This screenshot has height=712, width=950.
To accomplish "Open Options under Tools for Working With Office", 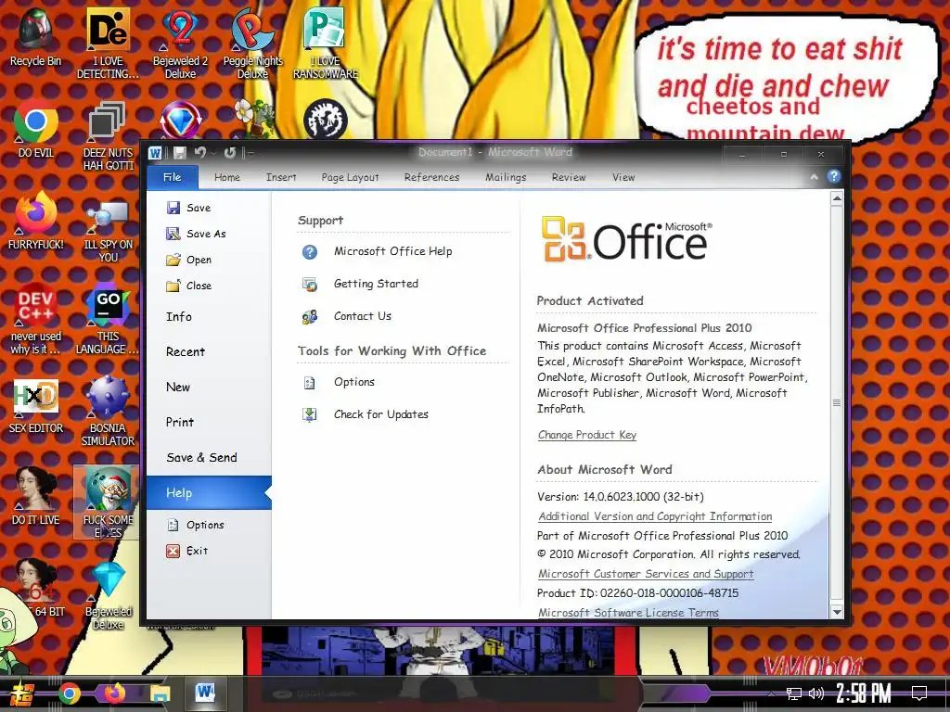I will (339, 382).
